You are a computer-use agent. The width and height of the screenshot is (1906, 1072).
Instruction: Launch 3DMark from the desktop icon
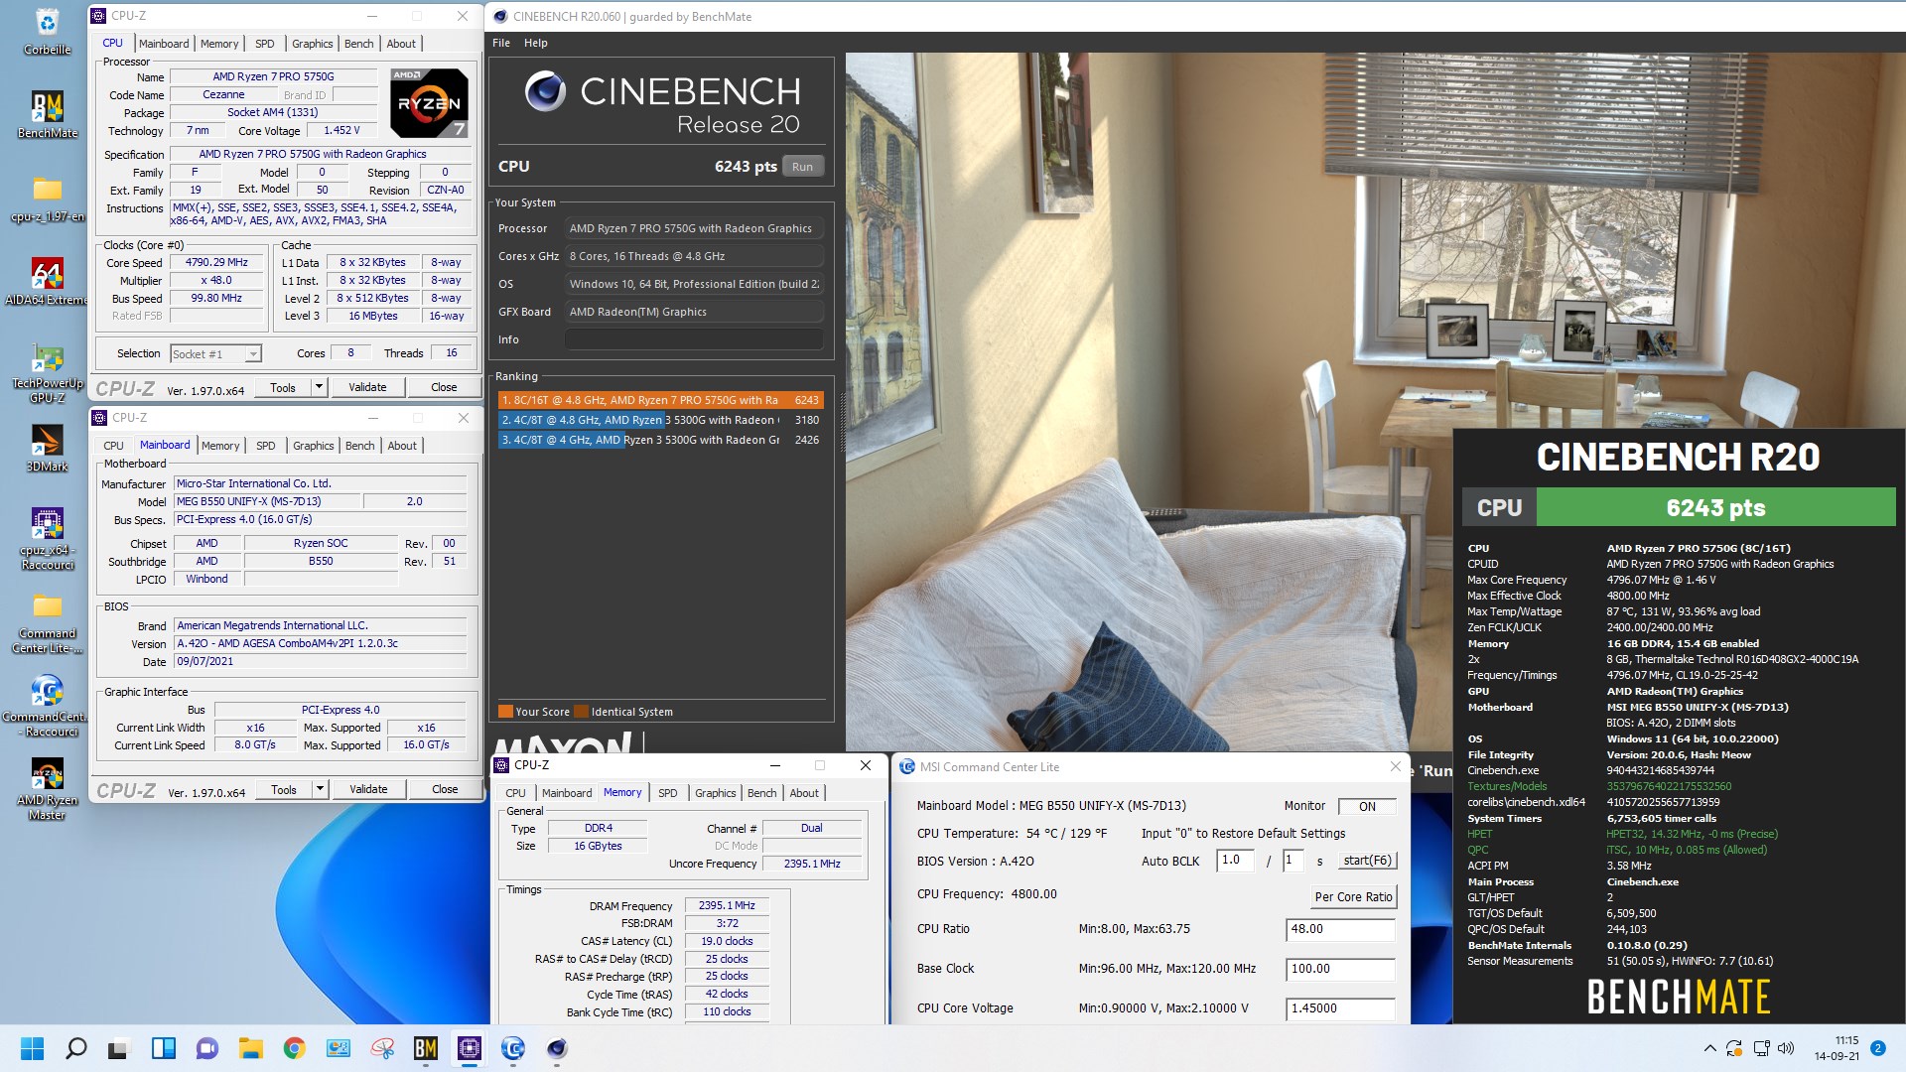click(47, 449)
